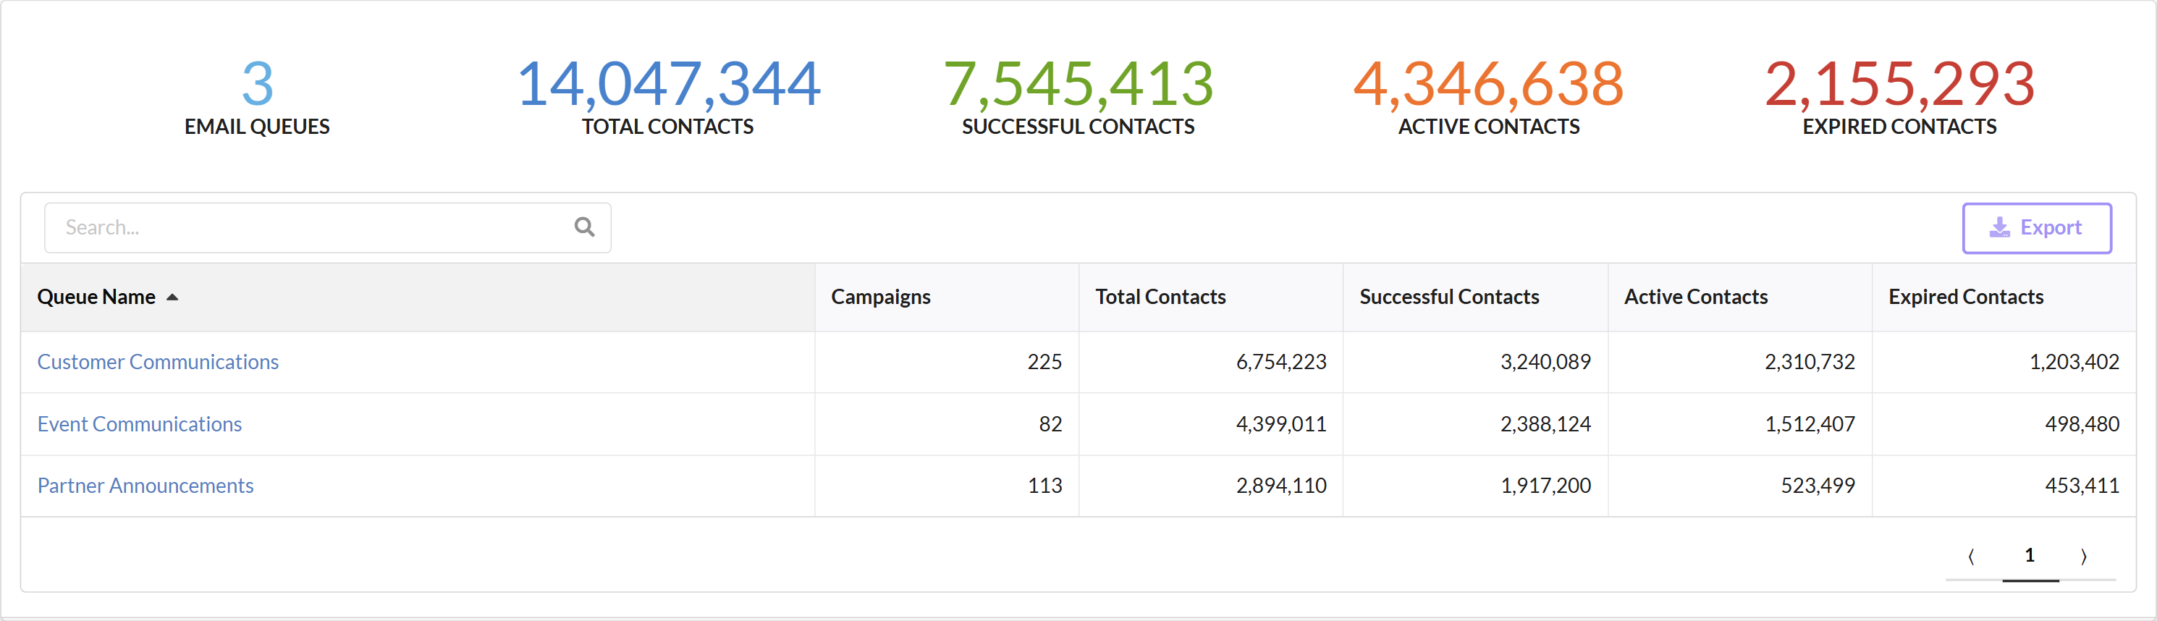Sort by the Campaigns column header
This screenshot has height=621, width=2157.
click(x=880, y=297)
